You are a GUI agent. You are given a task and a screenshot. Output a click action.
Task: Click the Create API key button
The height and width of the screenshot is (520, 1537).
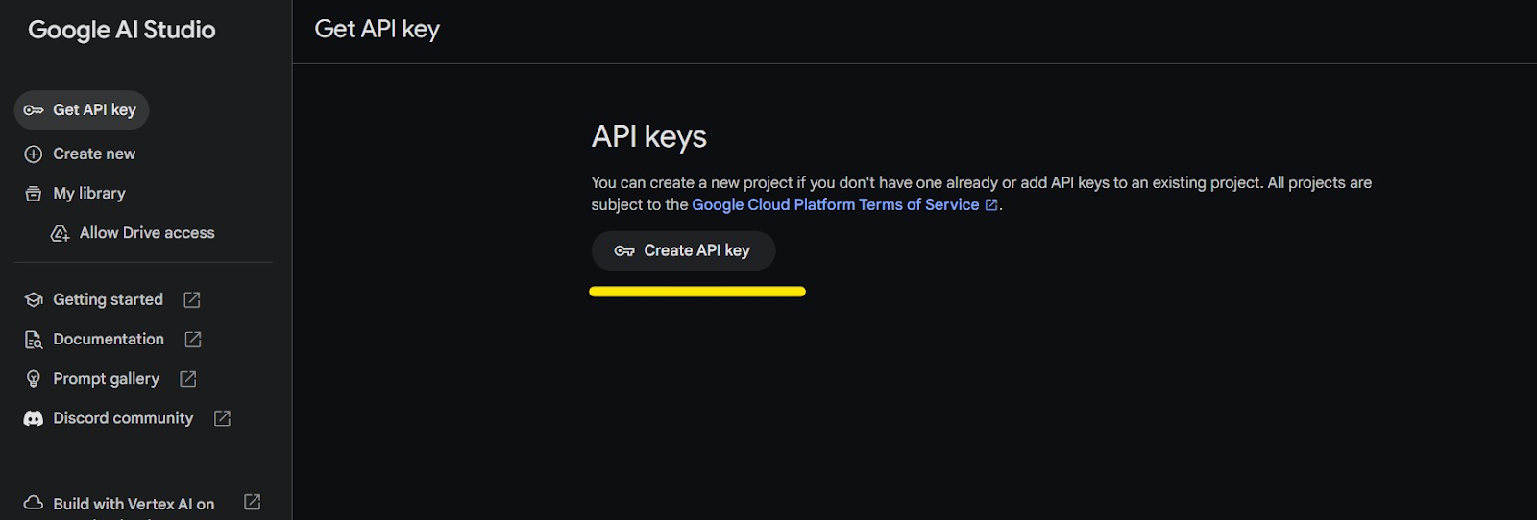point(683,250)
